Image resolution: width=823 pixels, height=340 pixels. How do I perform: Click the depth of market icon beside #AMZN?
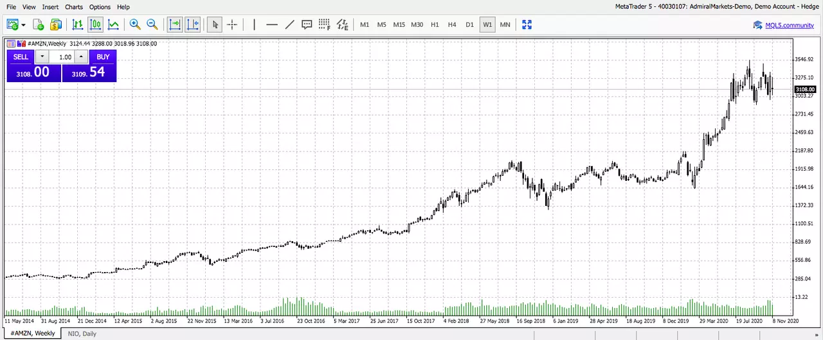pos(21,44)
